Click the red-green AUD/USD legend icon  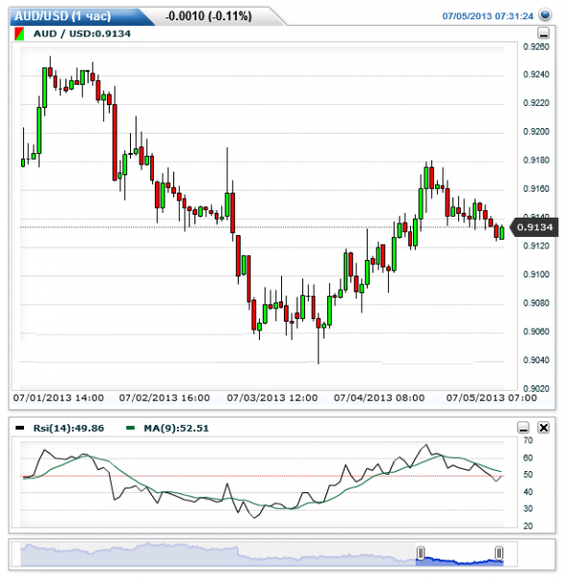(19, 34)
